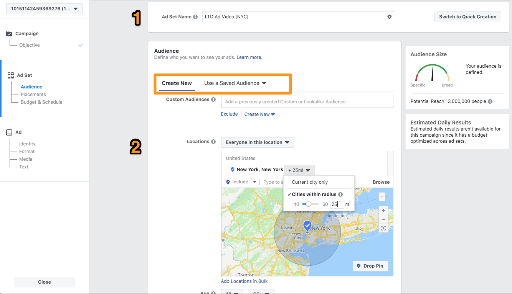This screenshot has height=294, width=512.
Task: Click the location search Type to add field
Action: (x=273, y=182)
